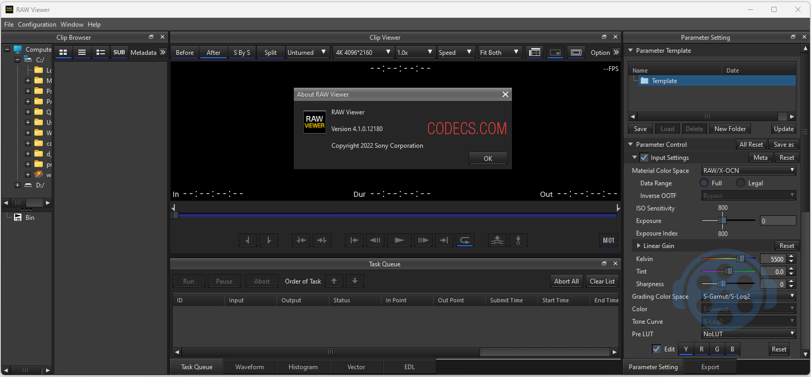Screen dimensions: 811x377
Task: Go to the first frame
Action: [354, 240]
